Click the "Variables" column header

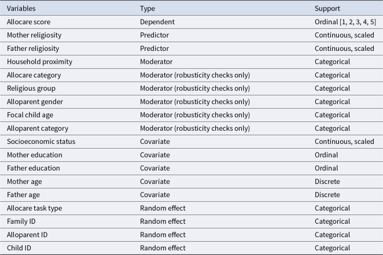21,9
